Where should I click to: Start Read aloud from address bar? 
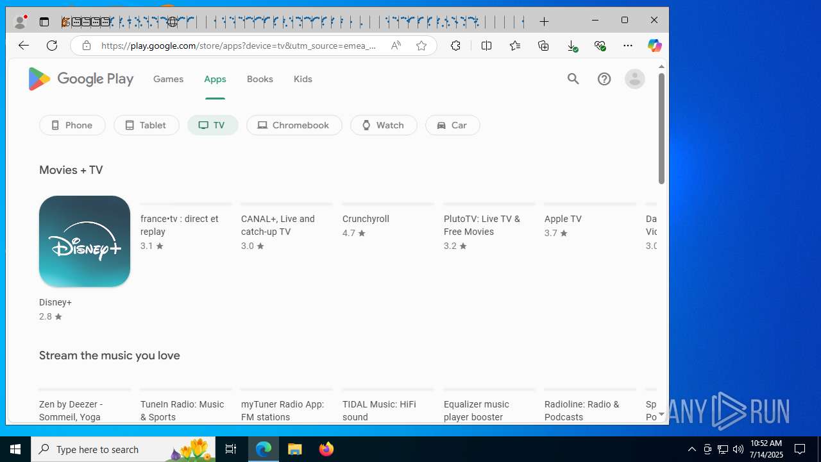tap(396, 46)
